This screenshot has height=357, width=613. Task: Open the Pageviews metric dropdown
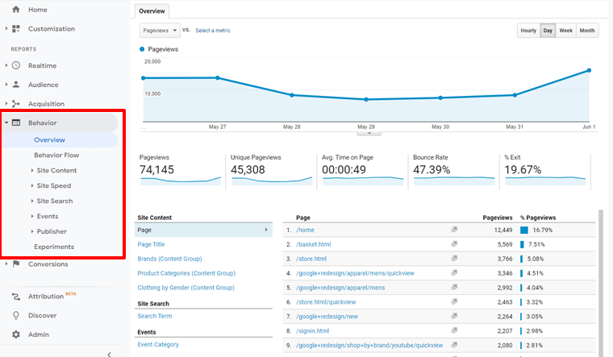coord(160,31)
